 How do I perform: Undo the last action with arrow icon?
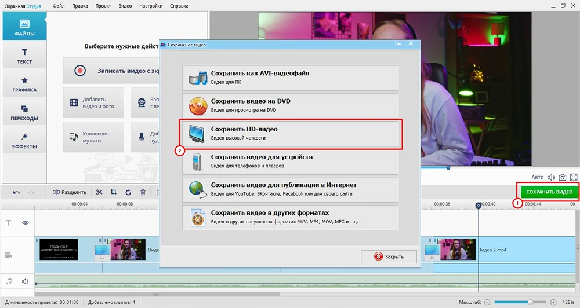pyautogui.click(x=16, y=192)
